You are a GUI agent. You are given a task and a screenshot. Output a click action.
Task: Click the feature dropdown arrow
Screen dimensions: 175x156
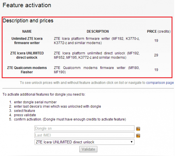coord(132,142)
